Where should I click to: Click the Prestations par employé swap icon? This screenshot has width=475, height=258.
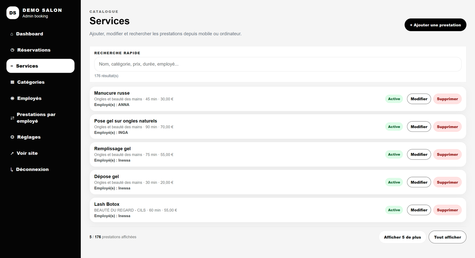[12, 118]
